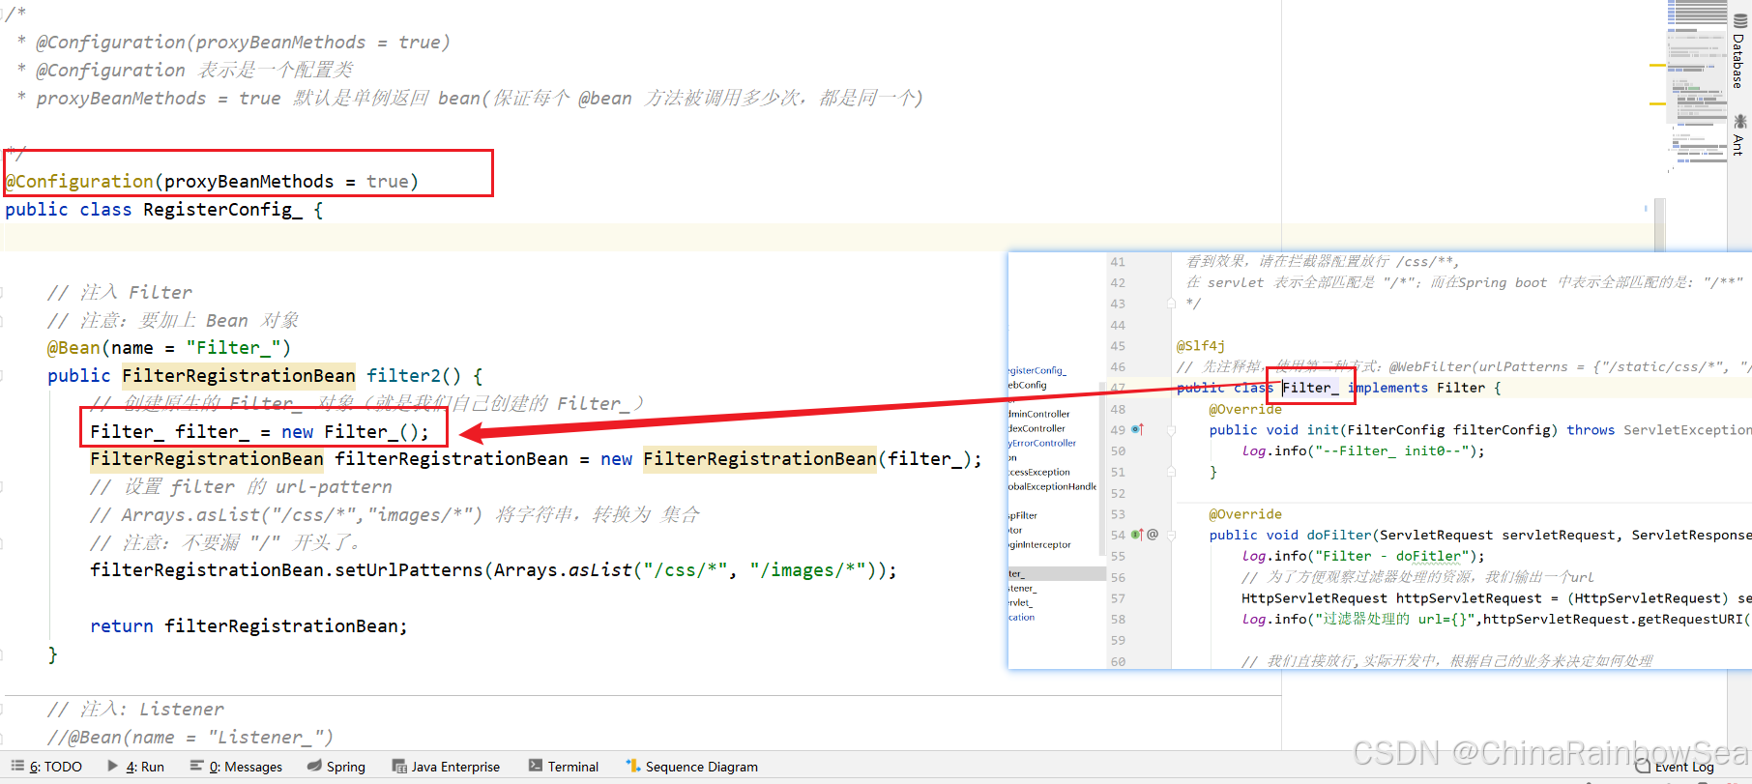Click the Spring leaf icon
Image resolution: width=1752 pixels, height=784 pixels.
point(314,766)
